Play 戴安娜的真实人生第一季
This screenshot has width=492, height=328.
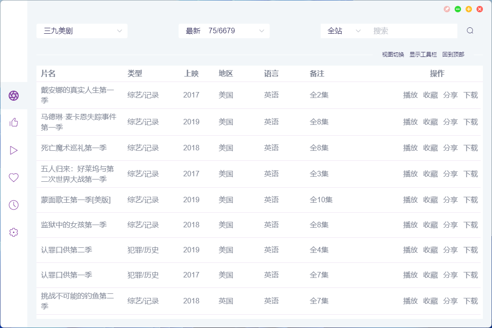[x=410, y=95]
